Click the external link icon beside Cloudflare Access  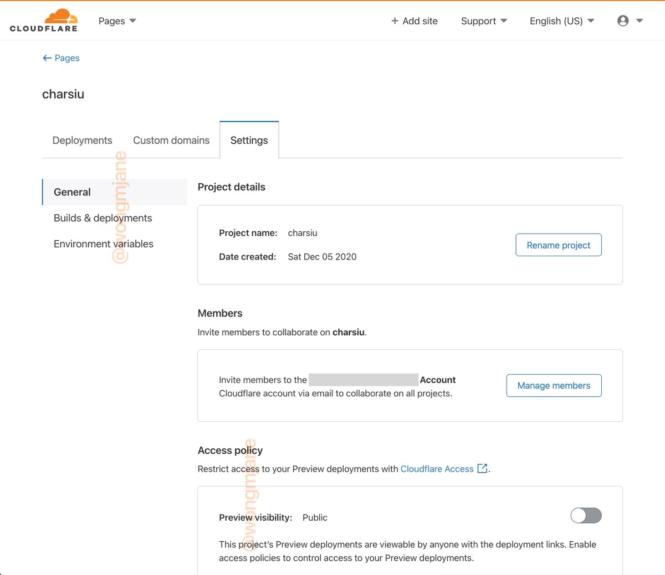click(482, 468)
